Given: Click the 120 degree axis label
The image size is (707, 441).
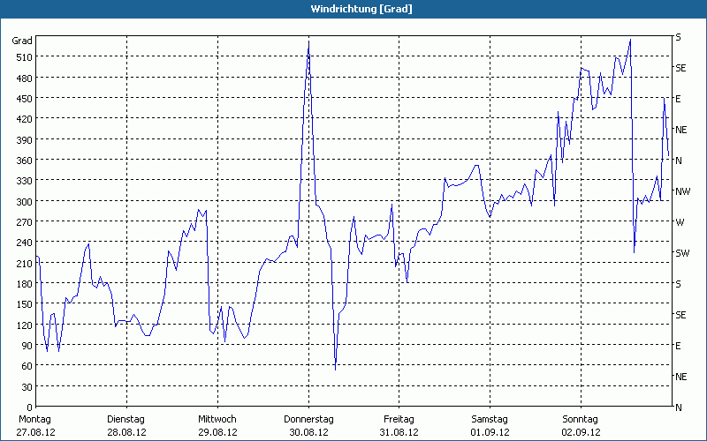Looking at the screenshot, I should click(x=25, y=325).
